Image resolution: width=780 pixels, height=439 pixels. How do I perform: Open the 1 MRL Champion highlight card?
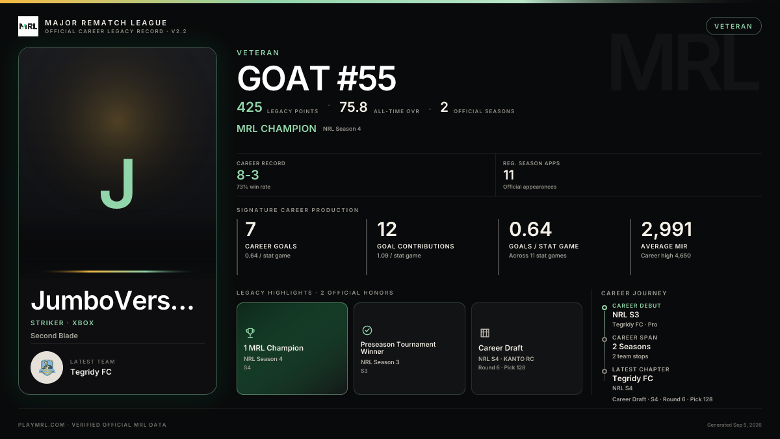[x=292, y=349]
